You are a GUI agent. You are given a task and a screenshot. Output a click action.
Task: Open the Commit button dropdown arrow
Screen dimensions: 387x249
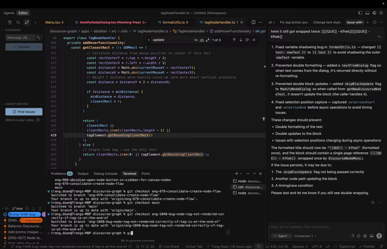point(39,47)
